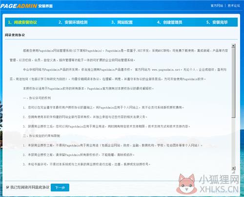Toggle 我已经阅读并同意此协议 checkbox
Viewport: 244px width, 197px height.
(7, 187)
